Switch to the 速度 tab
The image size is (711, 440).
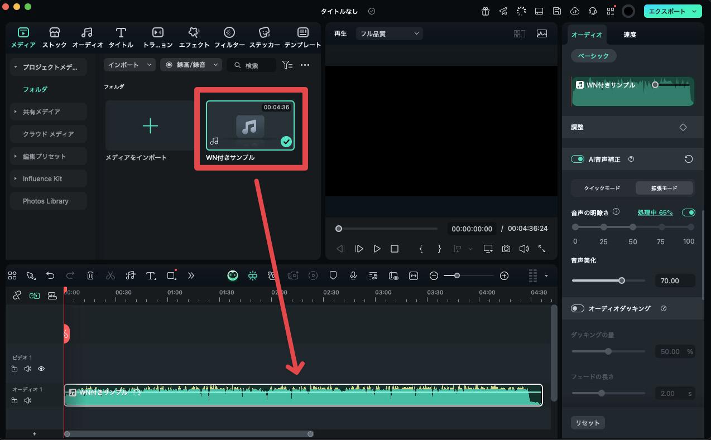pos(630,35)
